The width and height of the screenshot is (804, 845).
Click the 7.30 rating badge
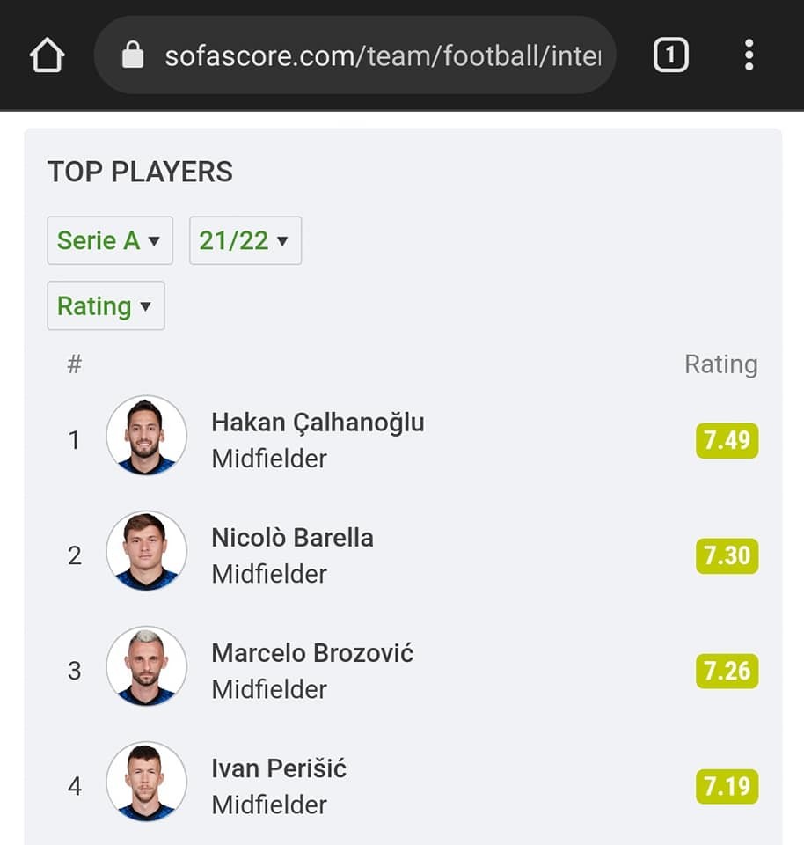[727, 555]
